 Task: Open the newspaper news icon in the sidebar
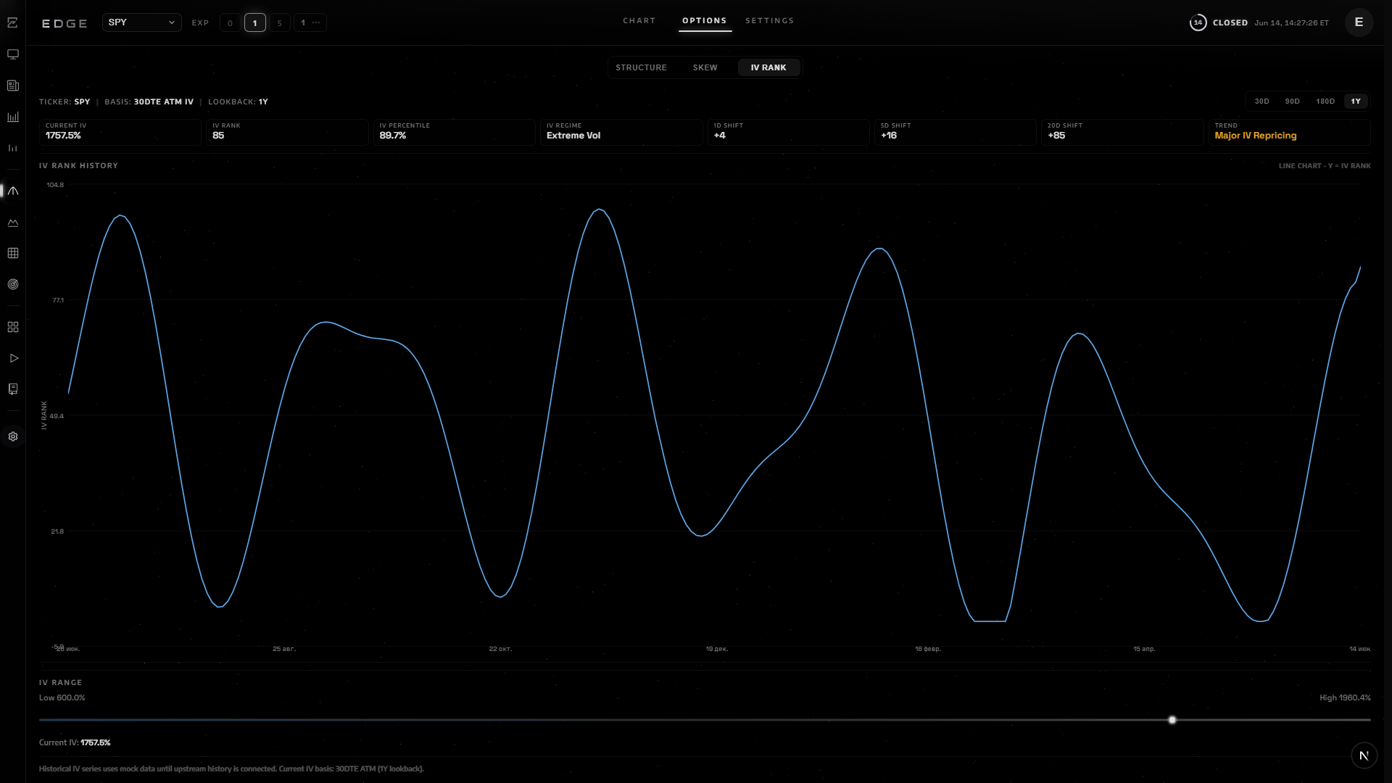click(x=13, y=86)
